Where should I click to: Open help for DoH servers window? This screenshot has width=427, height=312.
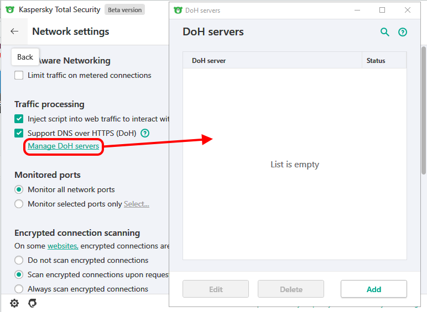403,32
